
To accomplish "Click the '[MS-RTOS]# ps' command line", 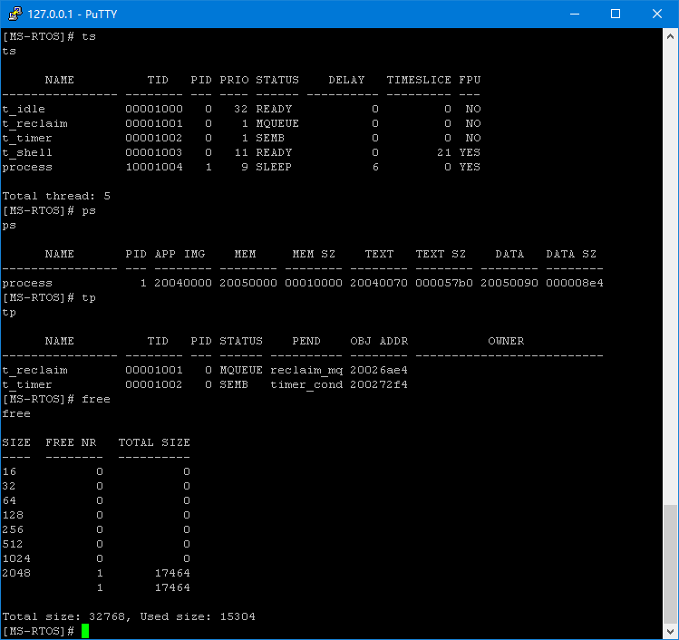I will [x=49, y=211].
